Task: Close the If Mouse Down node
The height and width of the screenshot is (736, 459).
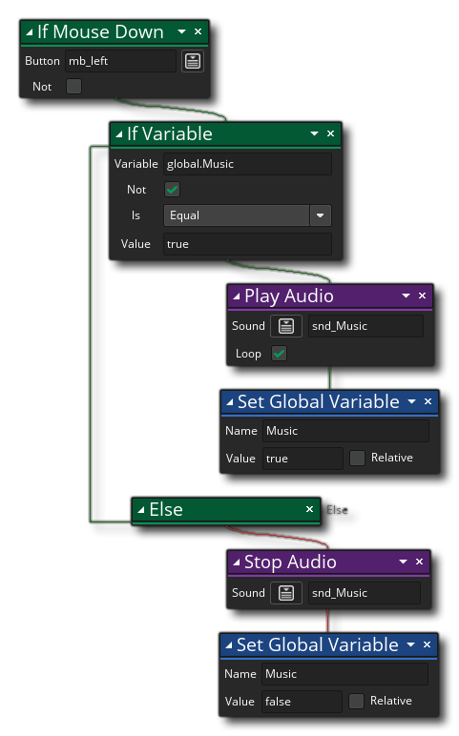Action: 198,31
